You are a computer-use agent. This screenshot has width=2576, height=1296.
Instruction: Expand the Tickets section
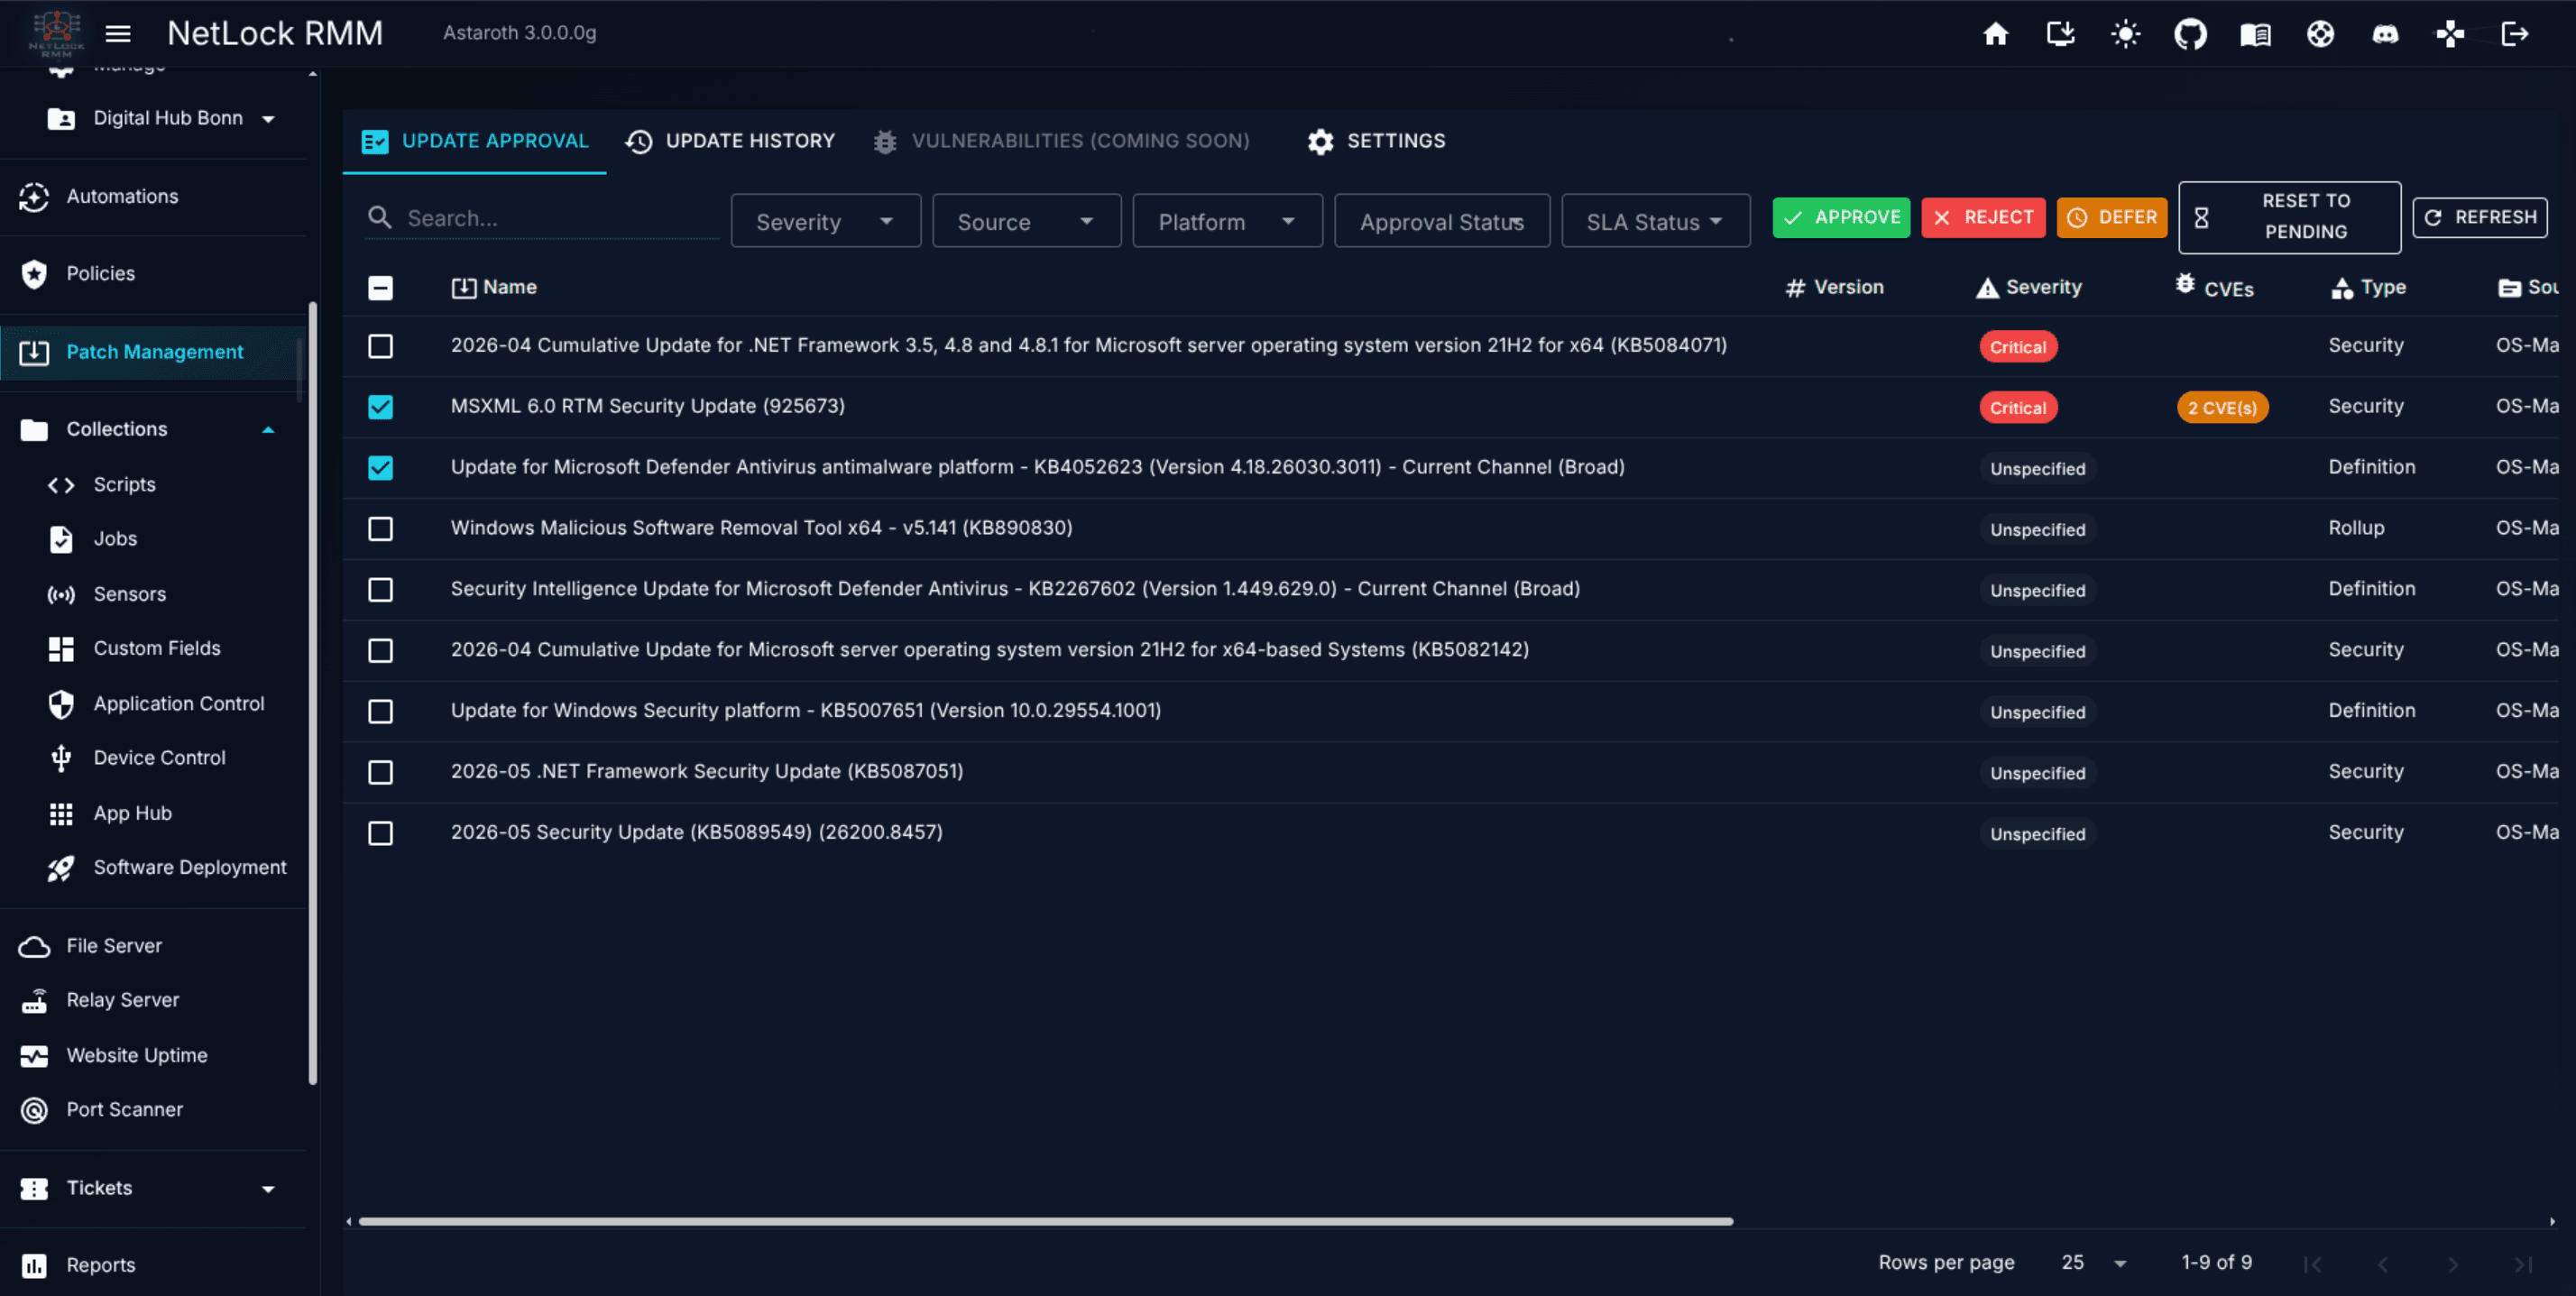(153, 1188)
